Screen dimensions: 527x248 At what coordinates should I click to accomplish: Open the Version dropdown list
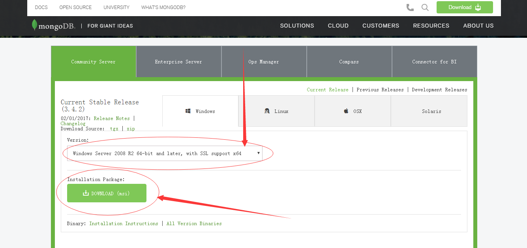coord(165,154)
